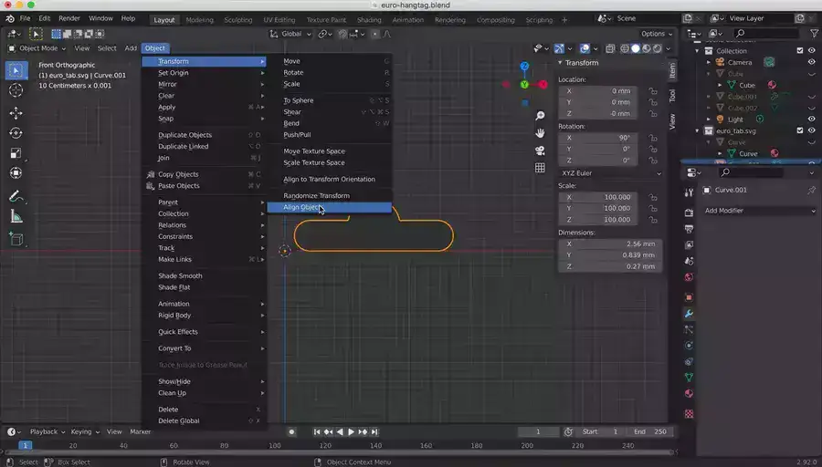The width and height of the screenshot is (822, 467).
Task: Activate the Rotate tool in the left toolbar
Action: click(x=16, y=133)
